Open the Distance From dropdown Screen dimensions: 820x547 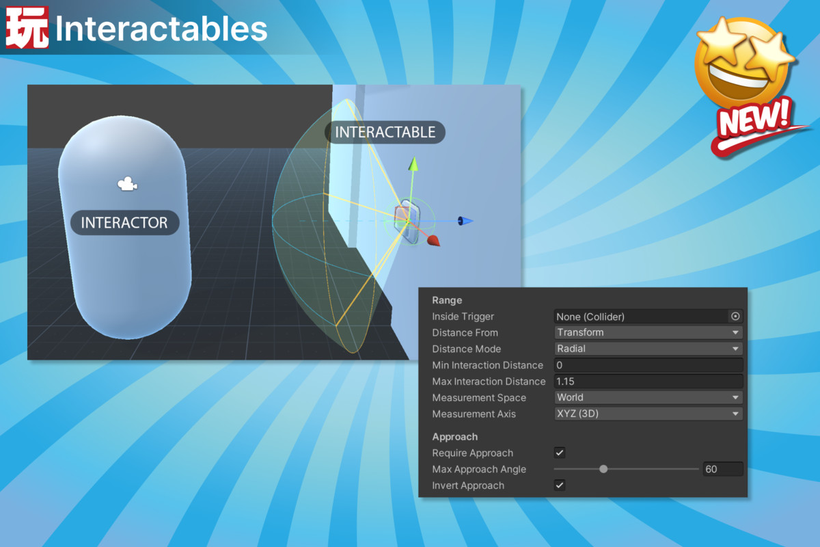click(648, 332)
